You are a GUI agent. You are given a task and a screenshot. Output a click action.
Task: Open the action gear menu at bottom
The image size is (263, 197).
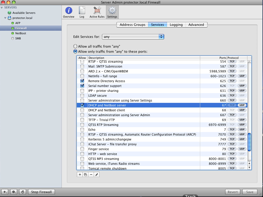[14, 192]
